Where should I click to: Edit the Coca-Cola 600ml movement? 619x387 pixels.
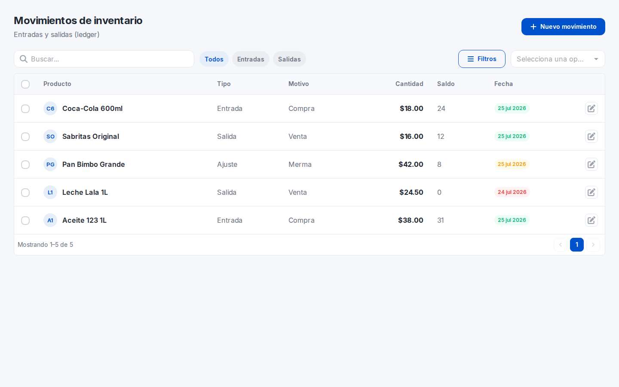[x=591, y=108]
